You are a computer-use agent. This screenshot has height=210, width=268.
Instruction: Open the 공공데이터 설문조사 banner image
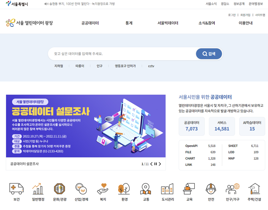86,126
